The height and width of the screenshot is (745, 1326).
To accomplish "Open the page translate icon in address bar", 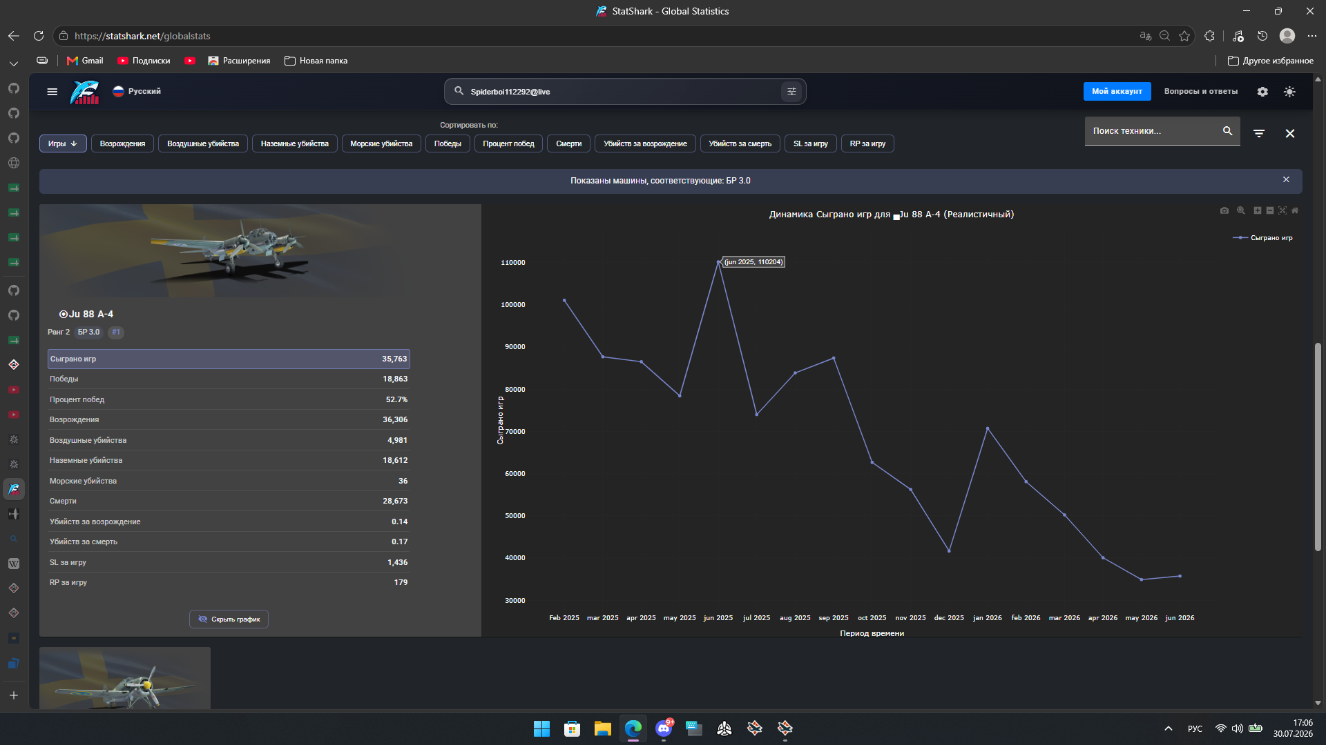I will click(x=1146, y=36).
